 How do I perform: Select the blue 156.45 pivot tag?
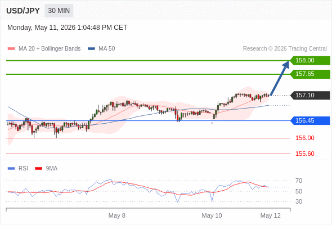pyautogui.click(x=310, y=120)
